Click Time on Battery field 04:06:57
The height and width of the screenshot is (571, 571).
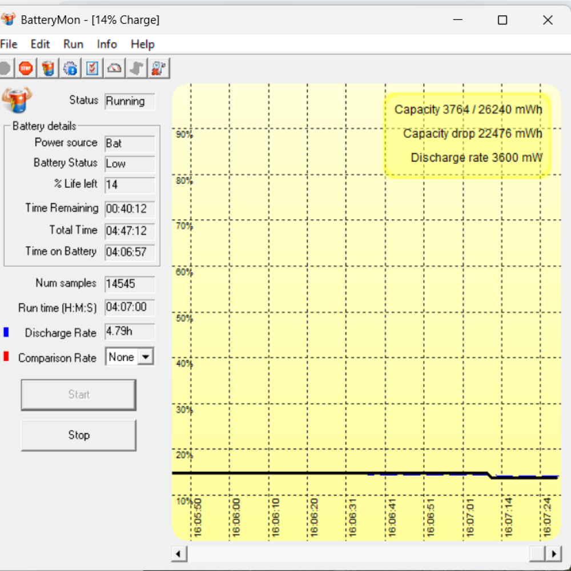(130, 252)
